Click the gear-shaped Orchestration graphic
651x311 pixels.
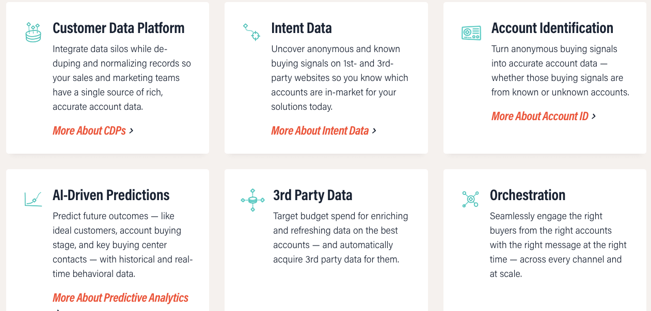tap(471, 199)
